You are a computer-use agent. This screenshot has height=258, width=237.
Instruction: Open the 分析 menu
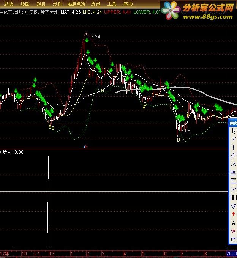pos(57,3)
